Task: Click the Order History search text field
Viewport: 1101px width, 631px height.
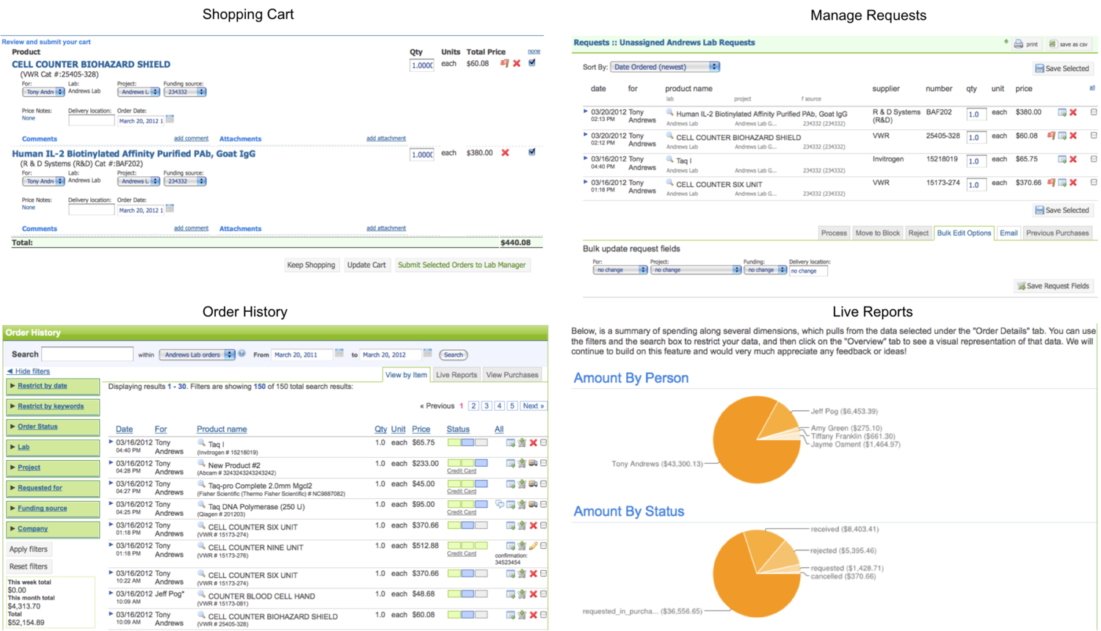Action: pyautogui.click(x=87, y=354)
